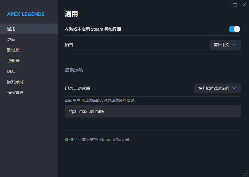Open the 私密管理 (Privacy) section

click(15, 92)
